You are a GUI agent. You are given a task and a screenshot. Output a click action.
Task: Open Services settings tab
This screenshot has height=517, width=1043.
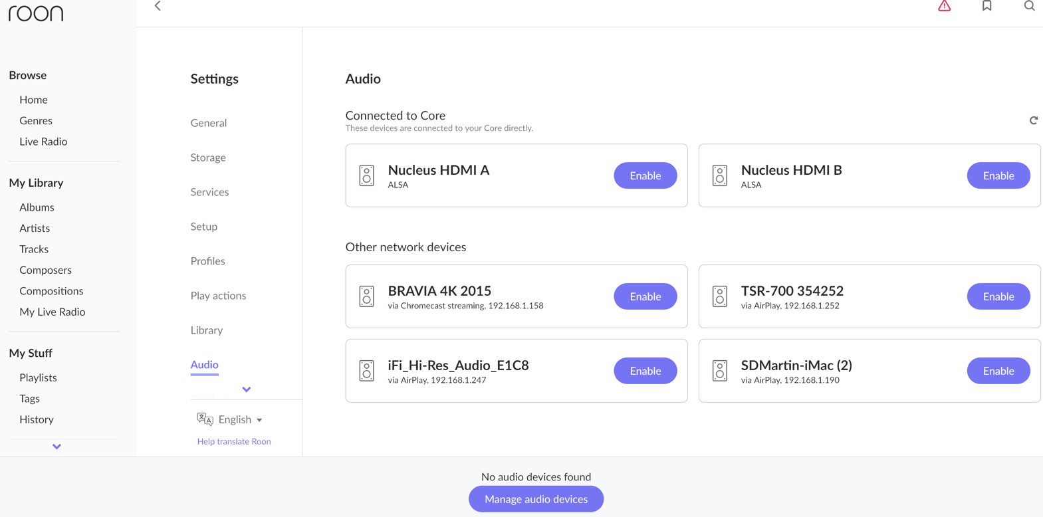(209, 192)
